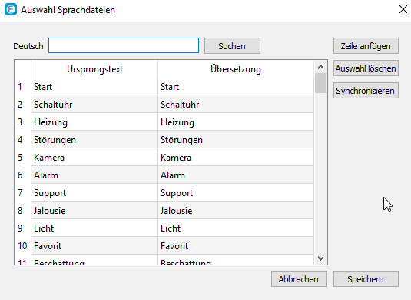Click the Suchen button
Image resolution: width=411 pixels, height=300 pixels.
(232, 46)
